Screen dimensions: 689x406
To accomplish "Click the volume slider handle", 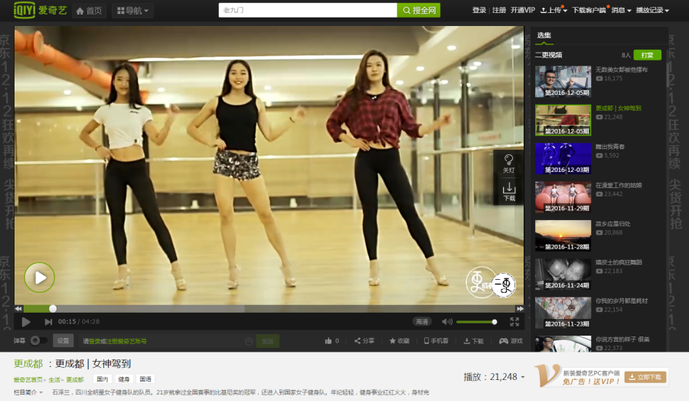I will [495, 322].
